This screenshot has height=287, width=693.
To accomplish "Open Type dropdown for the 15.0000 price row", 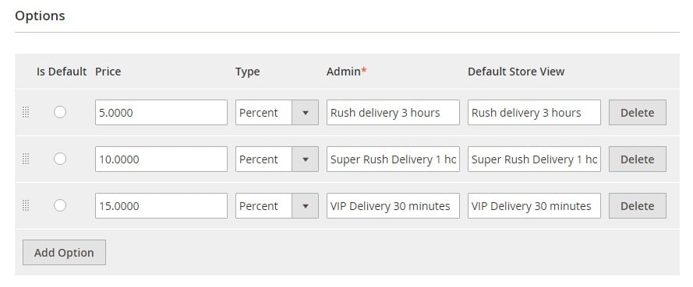I will click(277, 205).
